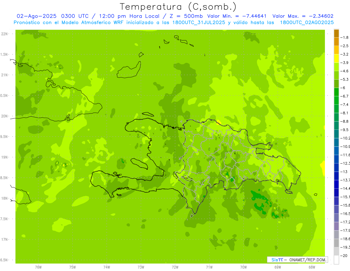
Task: Click the 70W longitude axis label
Action: click(x=244, y=267)
